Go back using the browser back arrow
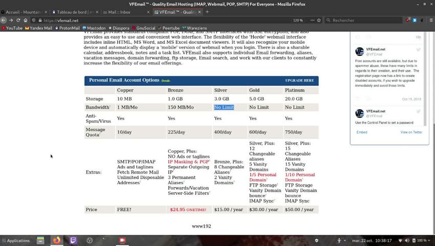435x246 pixels. (4, 20)
